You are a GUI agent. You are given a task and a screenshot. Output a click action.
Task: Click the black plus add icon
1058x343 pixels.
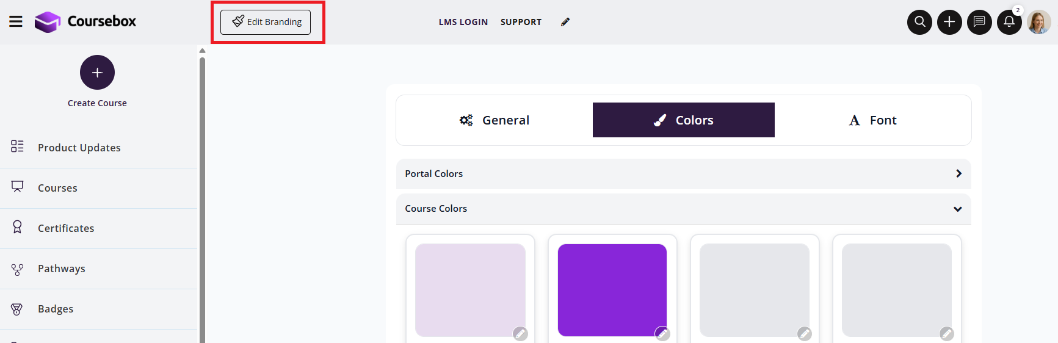coord(949,22)
